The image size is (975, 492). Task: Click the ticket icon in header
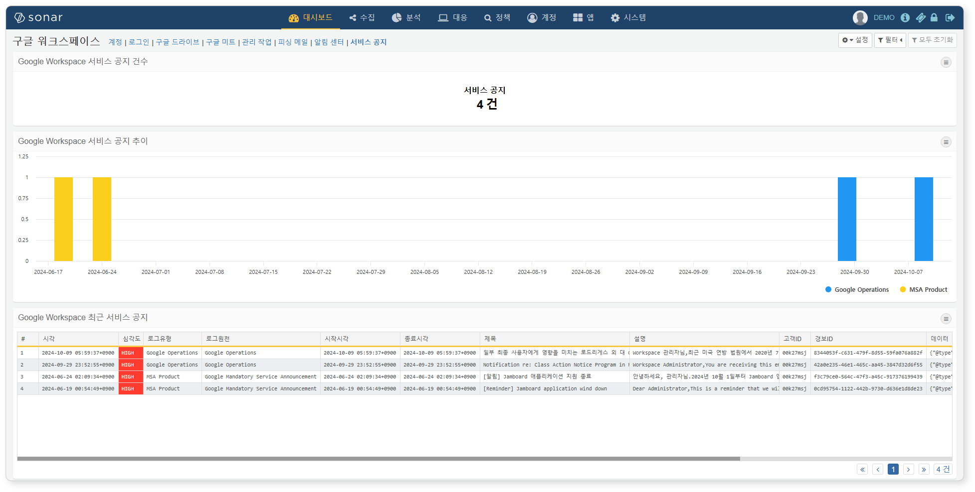pos(921,17)
